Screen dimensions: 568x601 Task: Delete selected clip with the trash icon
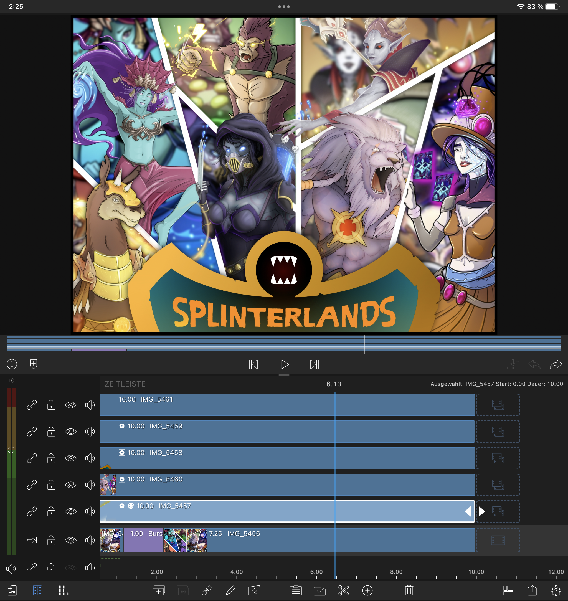click(409, 590)
